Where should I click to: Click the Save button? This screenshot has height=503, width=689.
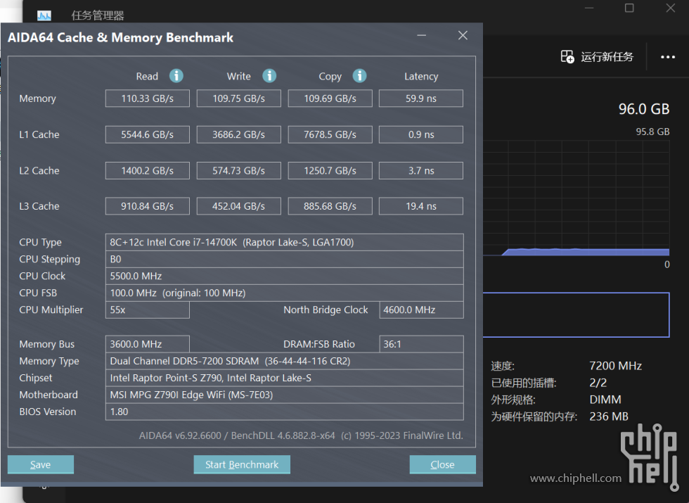[x=41, y=464]
